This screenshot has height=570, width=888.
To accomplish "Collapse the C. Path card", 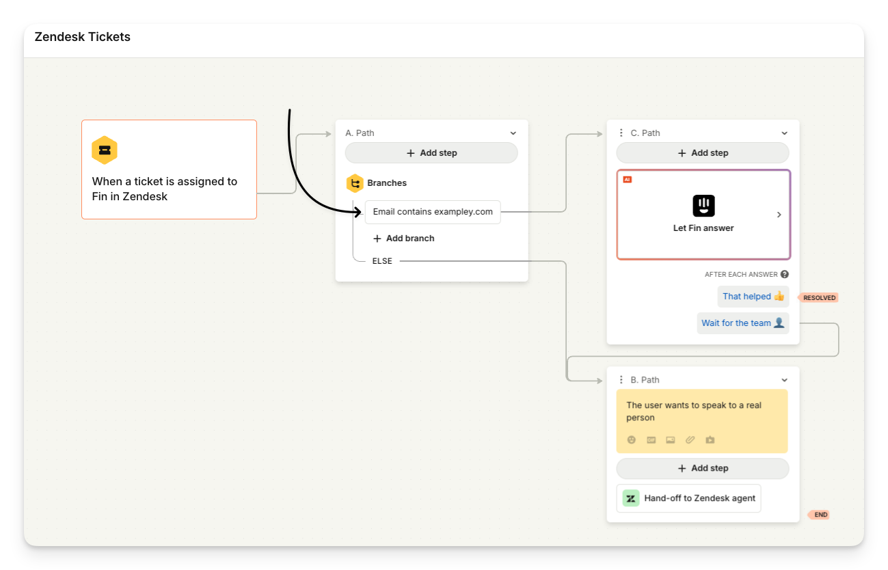I will click(785, 133).
